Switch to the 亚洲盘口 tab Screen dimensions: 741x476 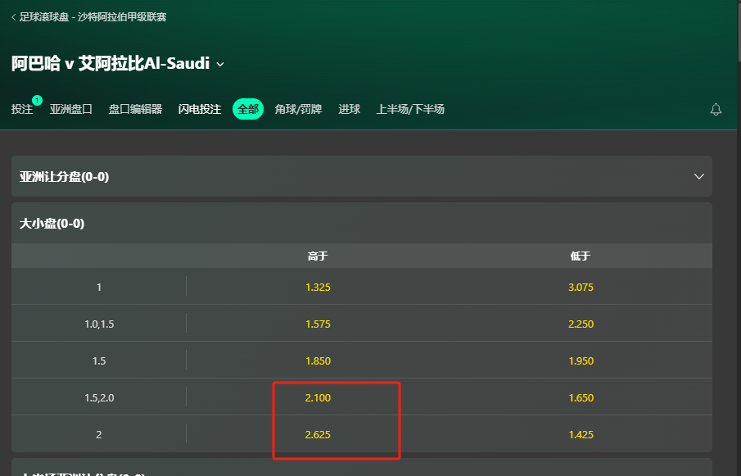70,109
